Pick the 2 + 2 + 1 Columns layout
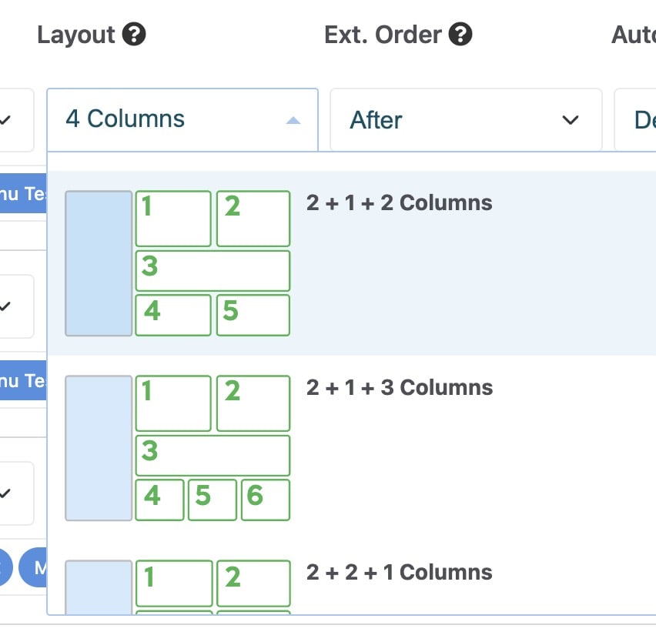656x642 pixels. [399, 573]
